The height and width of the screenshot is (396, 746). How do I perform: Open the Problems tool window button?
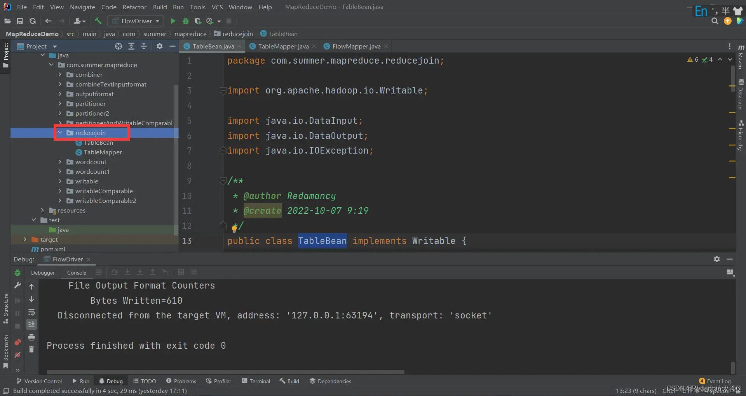point(181,381)
